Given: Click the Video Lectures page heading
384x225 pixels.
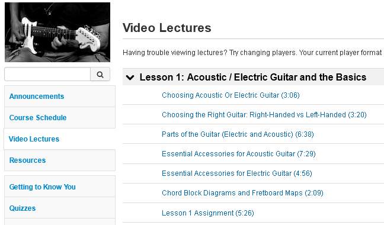Looking at the screenshot, I should pyautogui.click(x=167, y=28).
